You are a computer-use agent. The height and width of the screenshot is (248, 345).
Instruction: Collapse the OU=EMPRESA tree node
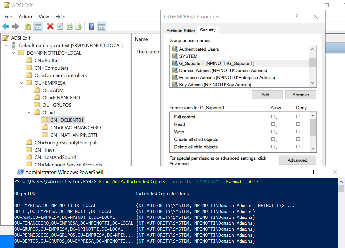[x=21, y=83]
